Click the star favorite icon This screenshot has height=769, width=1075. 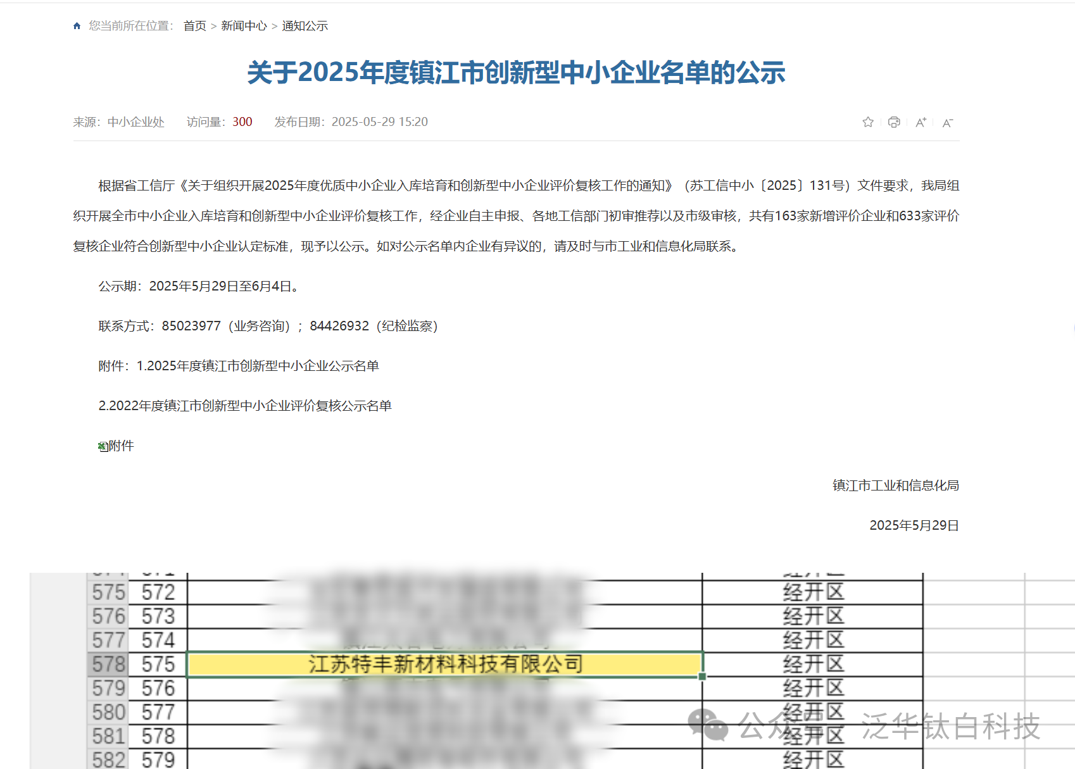[867, 122]
